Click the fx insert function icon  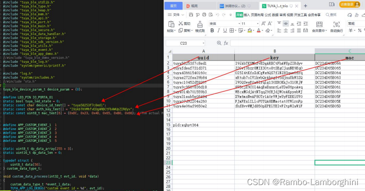coord(226,43)
